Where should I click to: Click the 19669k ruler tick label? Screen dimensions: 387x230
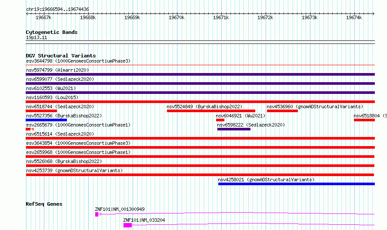pos(132,17)
